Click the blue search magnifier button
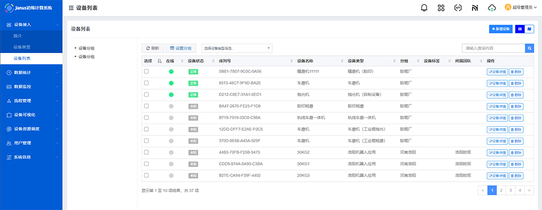This screenshot has height=210, width=542. (x=530, y=49)
